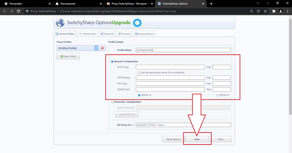Bookmark this page with the star icon
292x153 pixels.
point(265,11)
